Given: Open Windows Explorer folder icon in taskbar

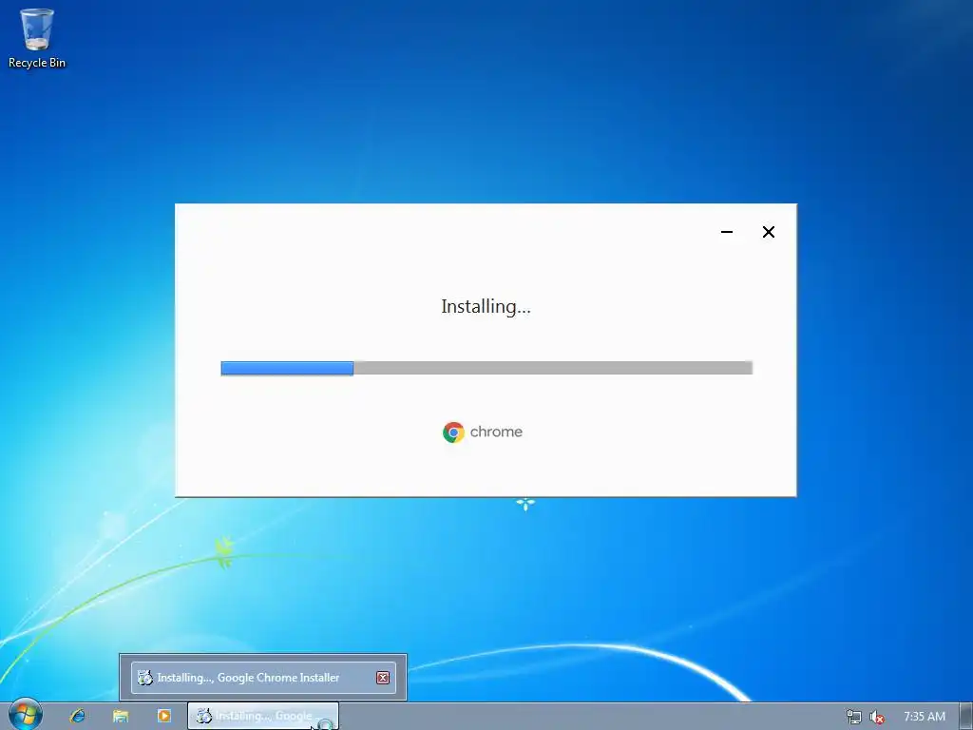Looking at the screenshot, I should (x=121, y=716).
